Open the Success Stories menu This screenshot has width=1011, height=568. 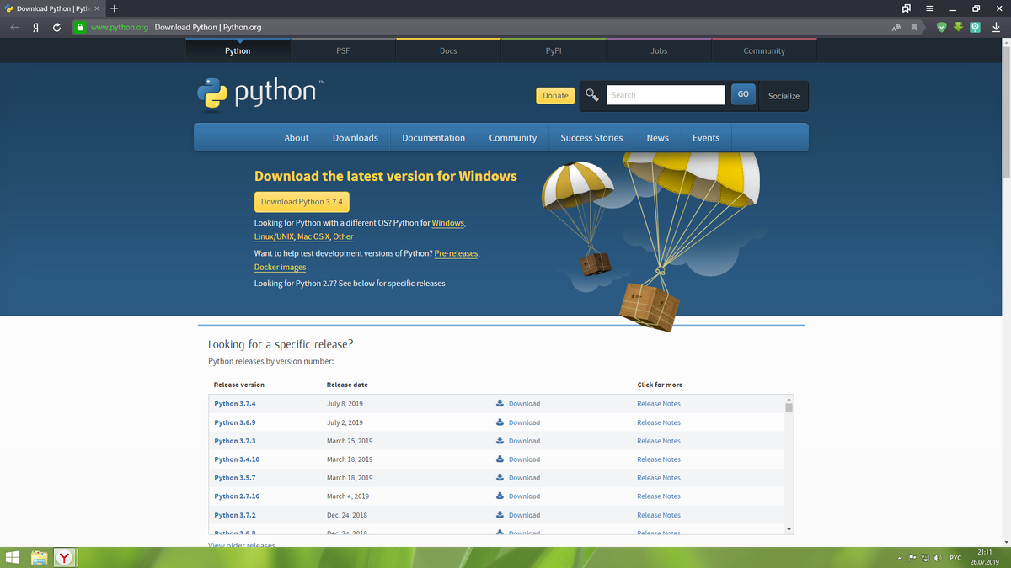click(592, 138)
